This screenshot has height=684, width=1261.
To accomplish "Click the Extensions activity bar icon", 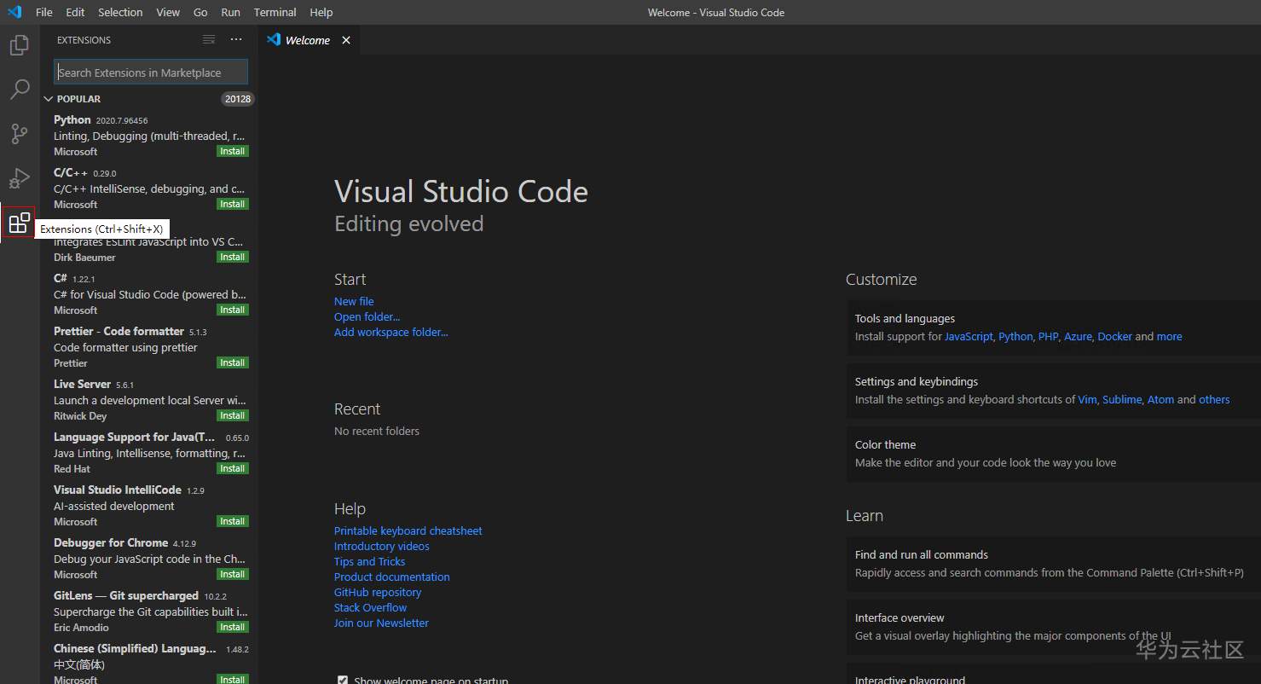I will [x=19, y=224].
